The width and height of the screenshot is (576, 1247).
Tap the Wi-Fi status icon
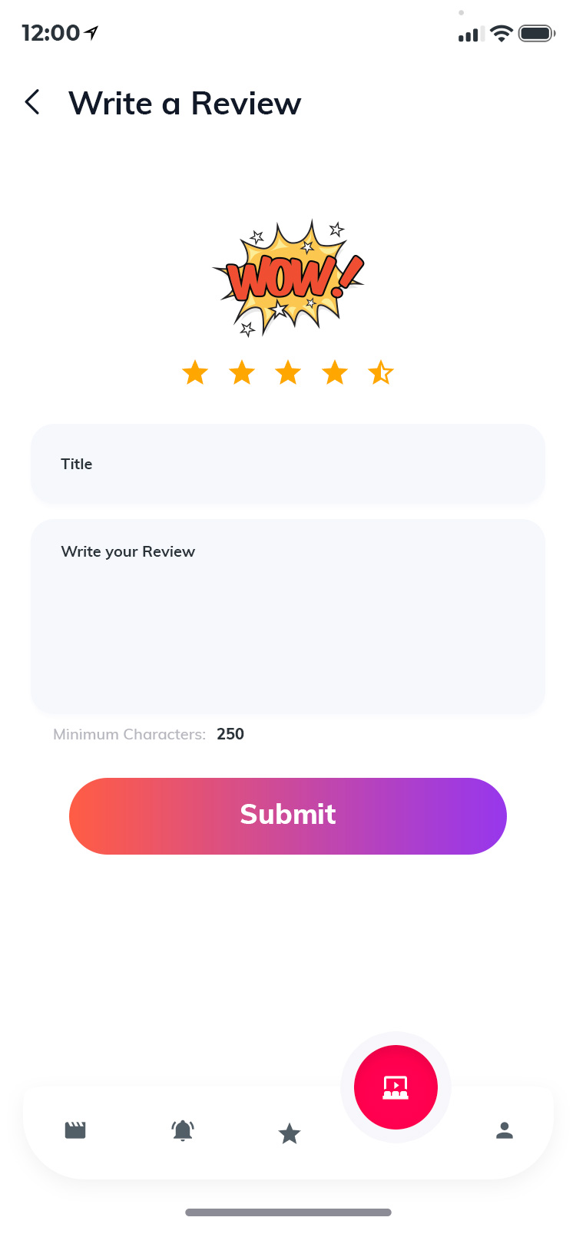[502, 33]
